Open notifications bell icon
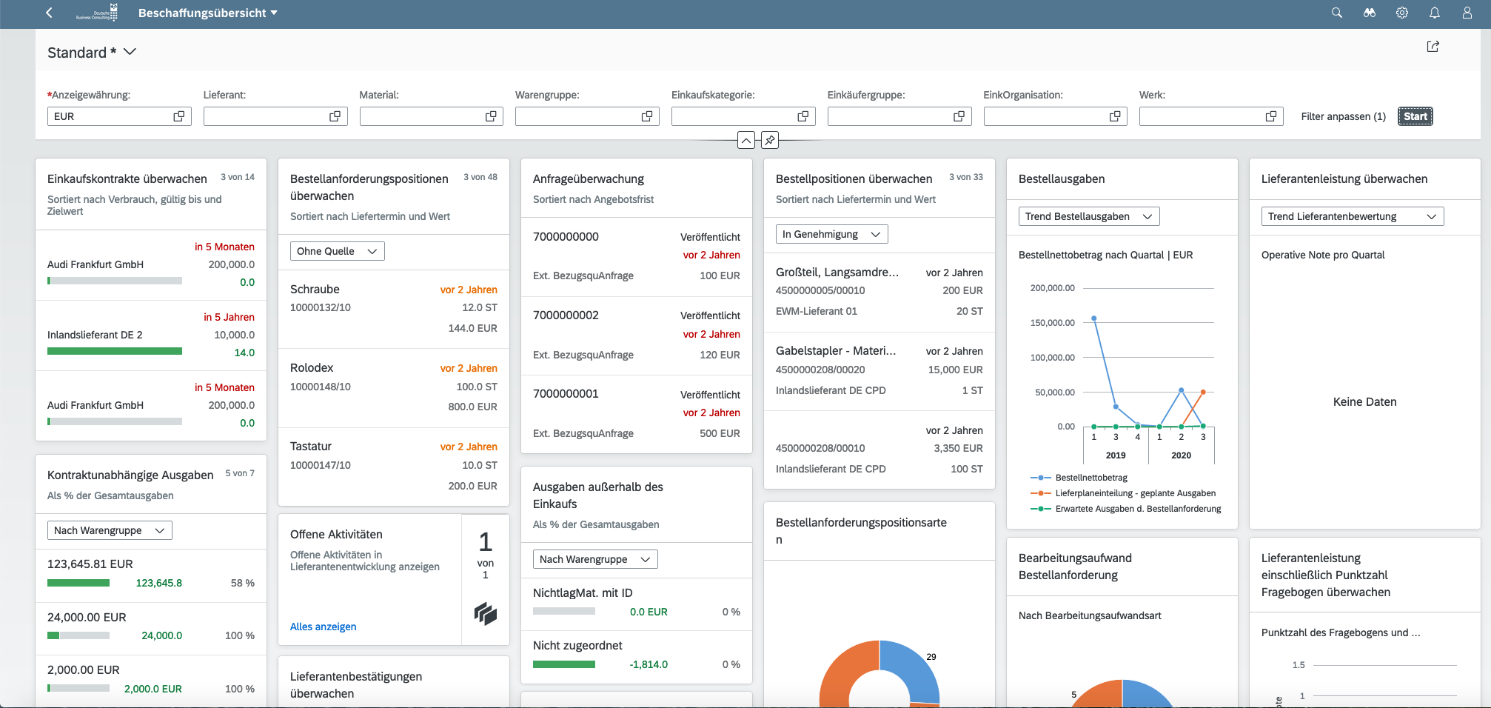The height and width of the screenshot is (708, 1491). pyautogui.click(x=1434, y=13)
